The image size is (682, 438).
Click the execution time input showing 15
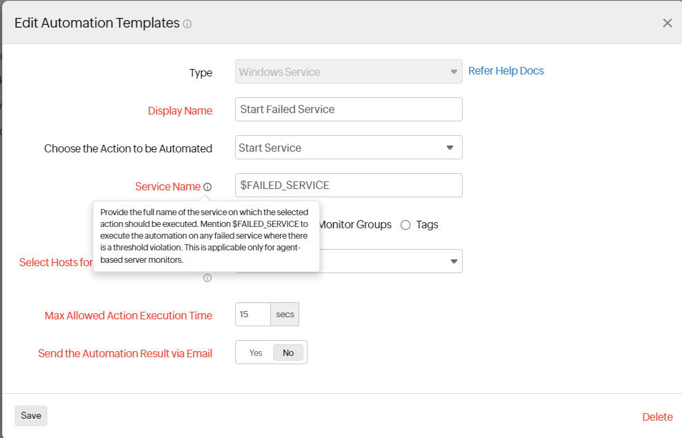pos(252,315)
